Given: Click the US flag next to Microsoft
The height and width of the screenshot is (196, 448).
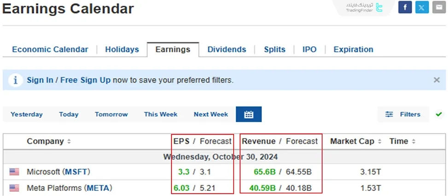Looking at the screenshot, I should pyautogui.click(x=14, y=172).
